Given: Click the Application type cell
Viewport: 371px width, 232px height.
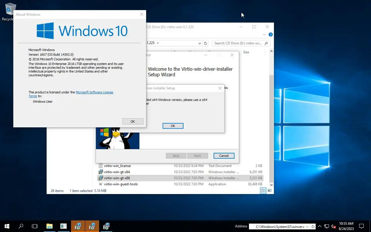Looking at the screenshot, I should pos(217,184).
